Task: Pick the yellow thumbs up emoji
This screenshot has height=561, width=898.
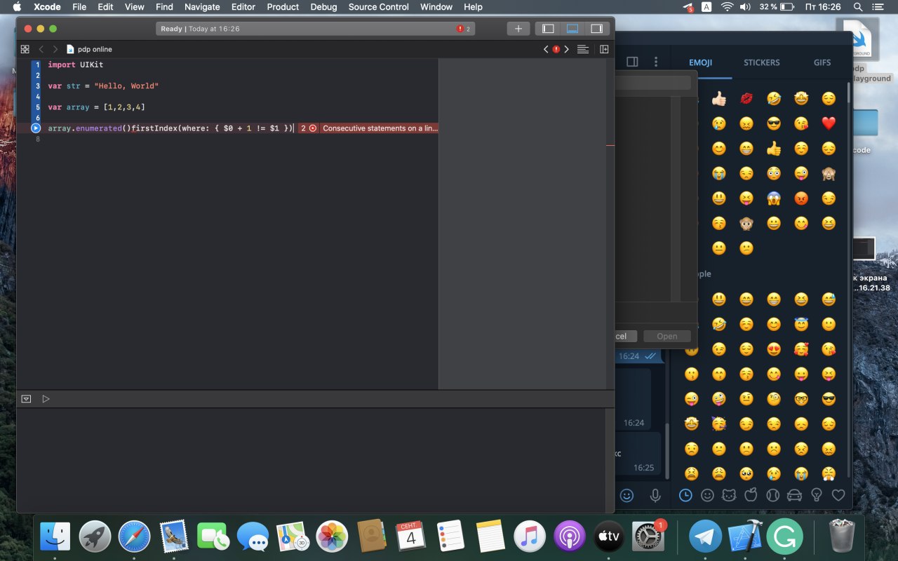Action: pos(774,149)
